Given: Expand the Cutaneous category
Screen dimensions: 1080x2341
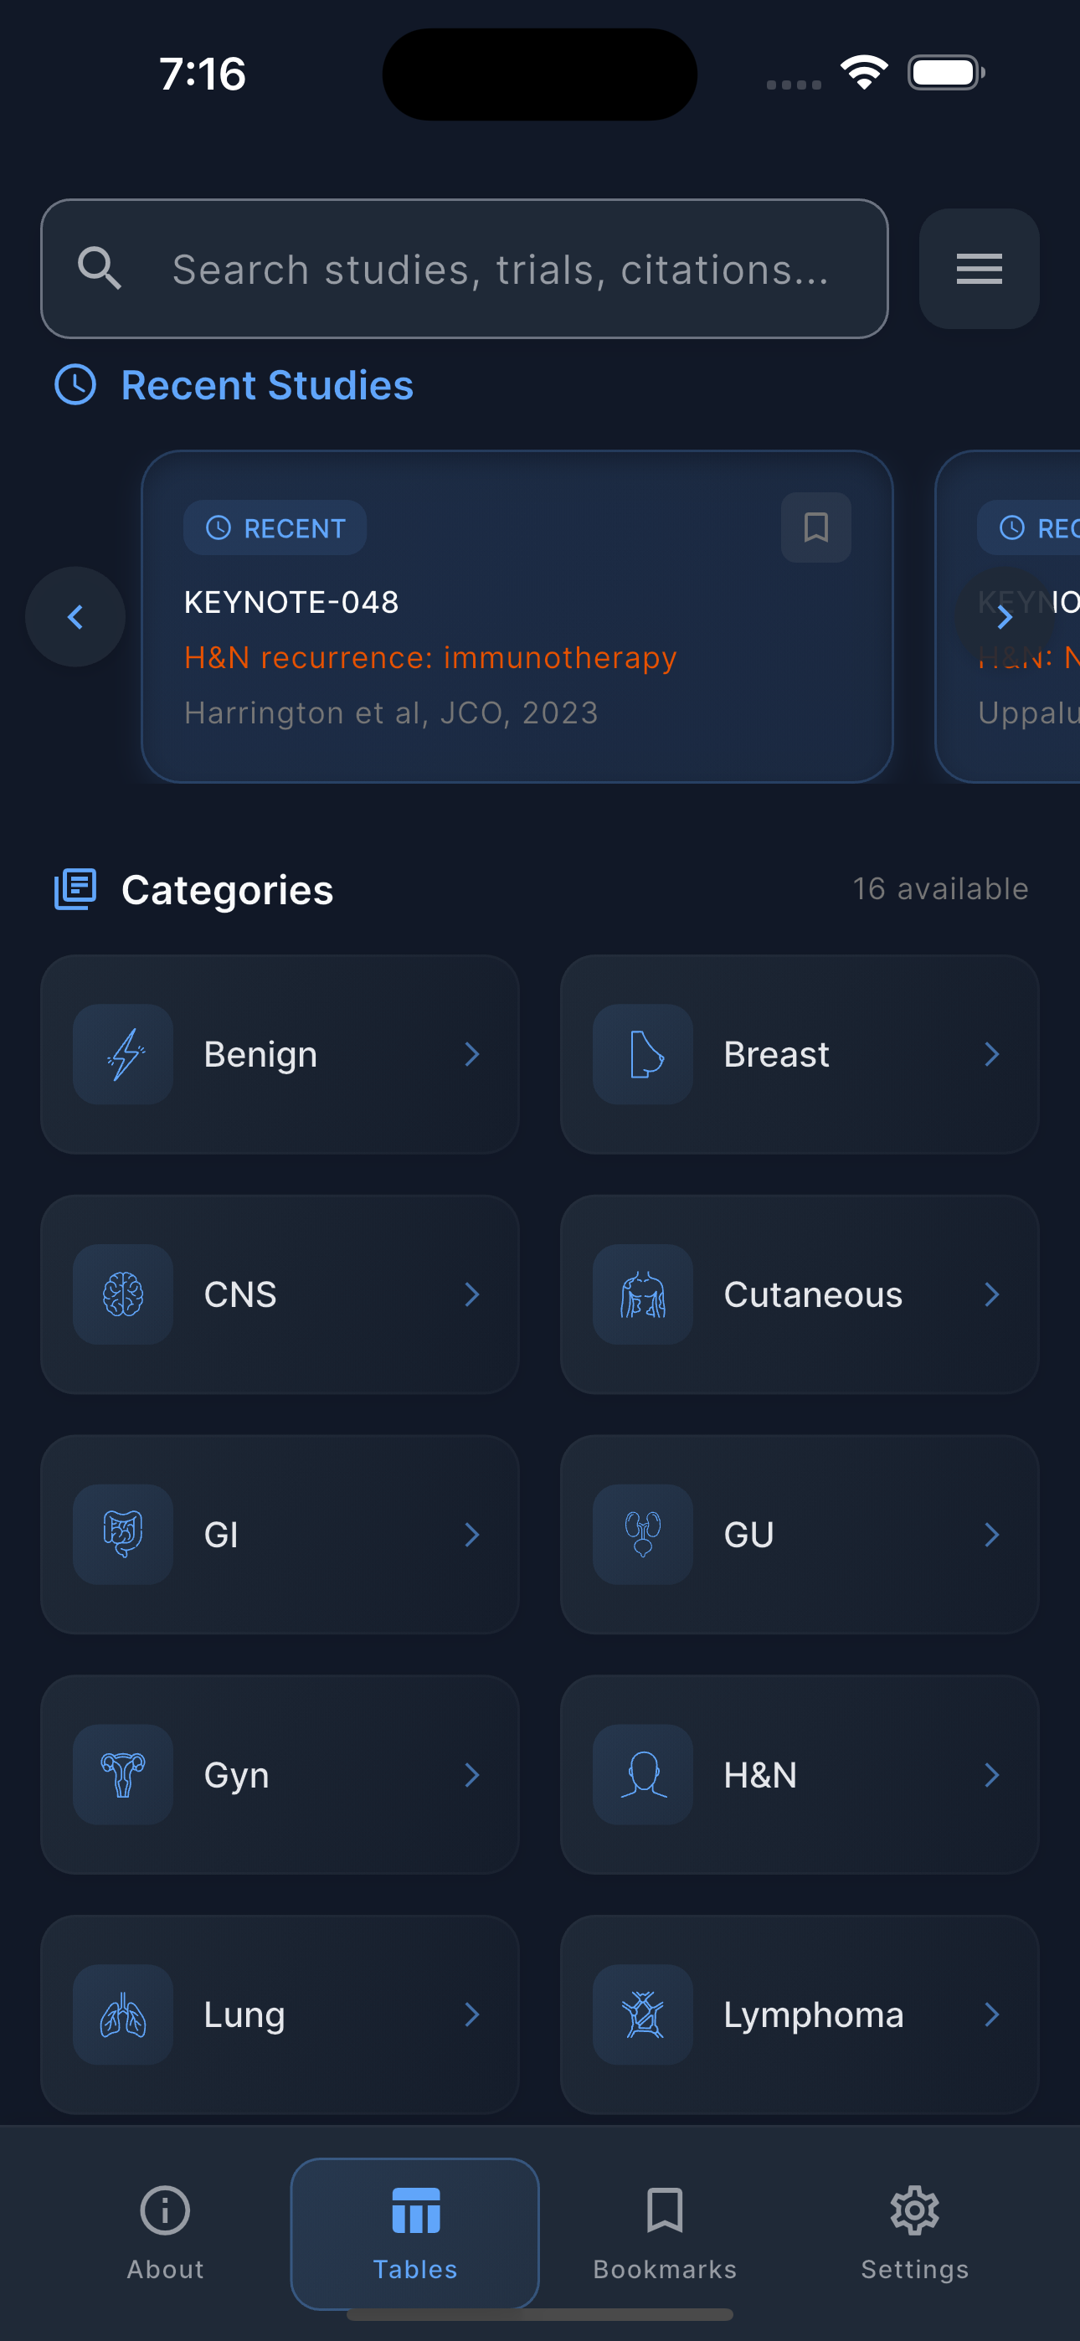Looking at the screenshot, I should [799, 1294].
